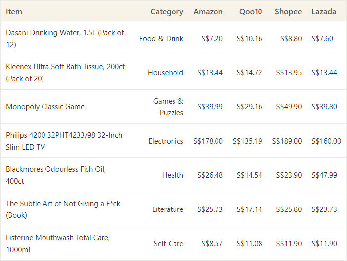The width and height of the screenshot is (347, 261).
Task: Click the Games & Puzzles category cell
Action: (168, 107)
